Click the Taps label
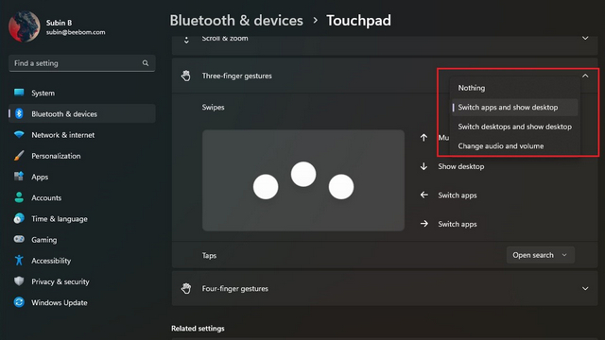Viewport: 605px width, 340px height. 209,256
